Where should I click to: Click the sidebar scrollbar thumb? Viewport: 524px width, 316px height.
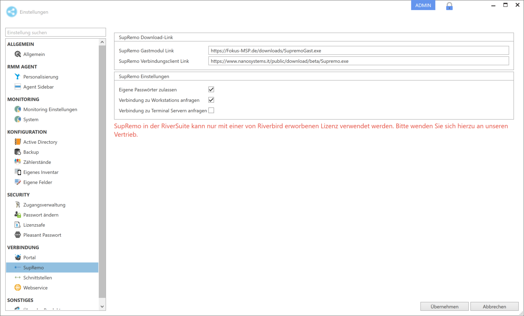[102, 171]
